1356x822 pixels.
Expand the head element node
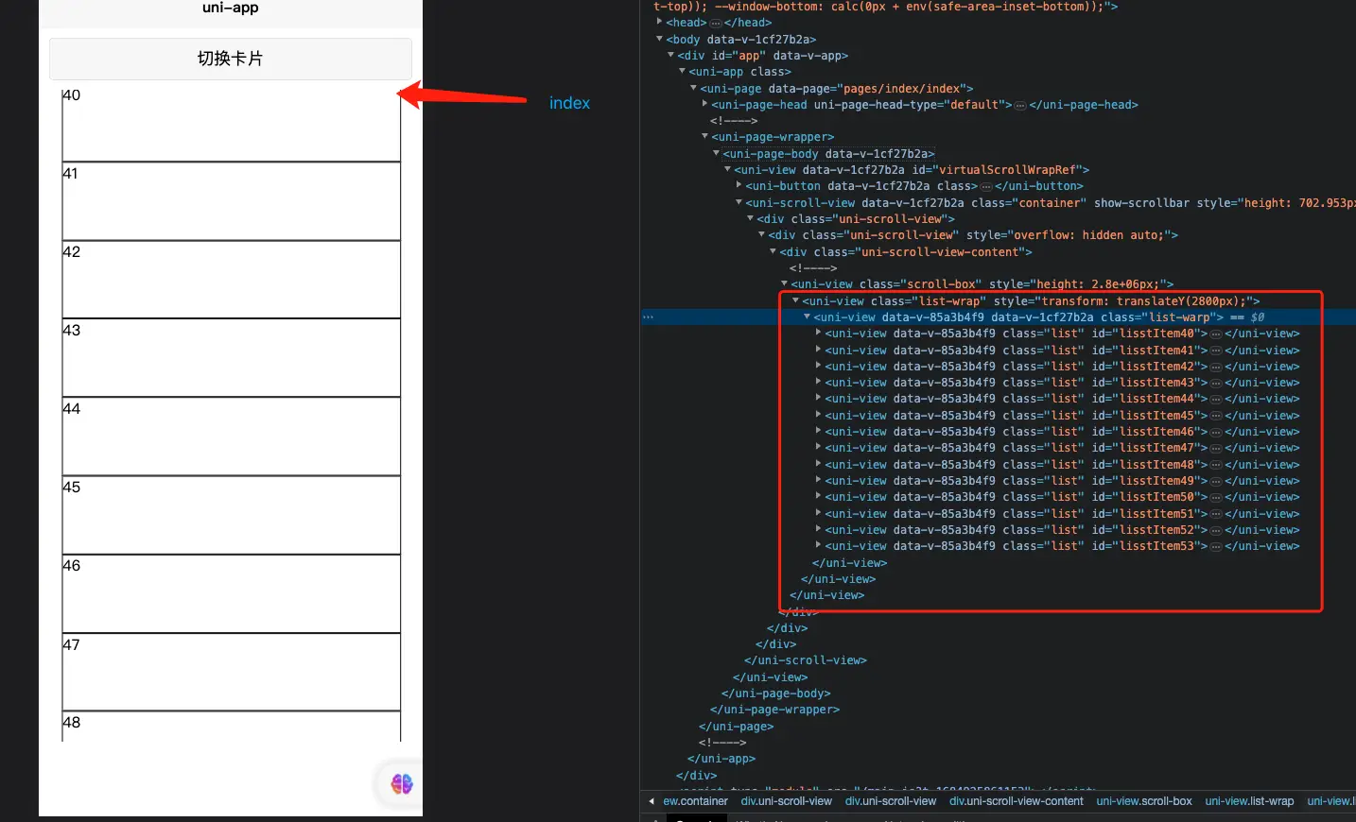point(660,22)
